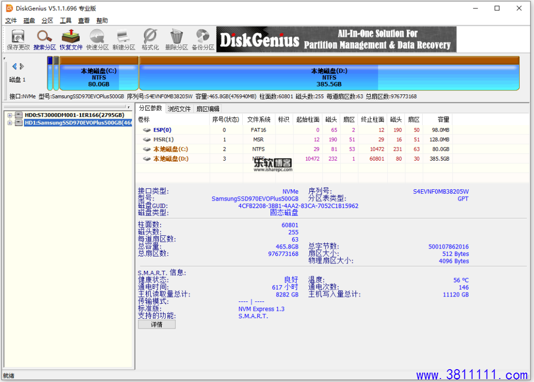Click the drive icon beside 本地磁盘(C:) row
Image resolution: width=534 pixels, height=382 pixels.
(x=147, y=149)
